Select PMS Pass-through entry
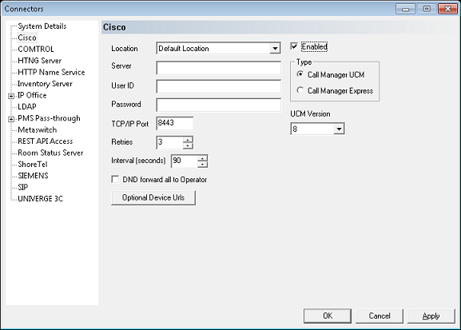This screenshot has width=461, height=330. tap(49, 118)
